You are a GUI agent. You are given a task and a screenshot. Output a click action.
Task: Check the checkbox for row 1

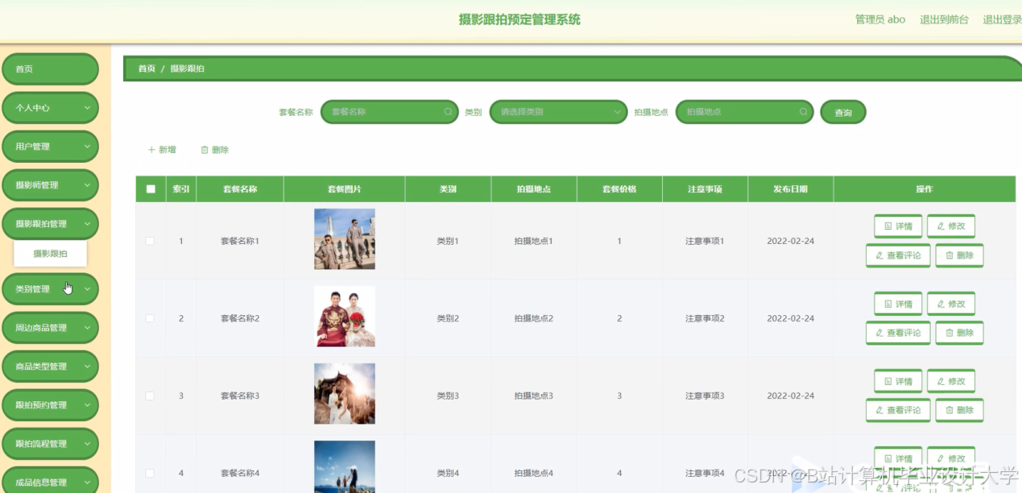[150, 241]
